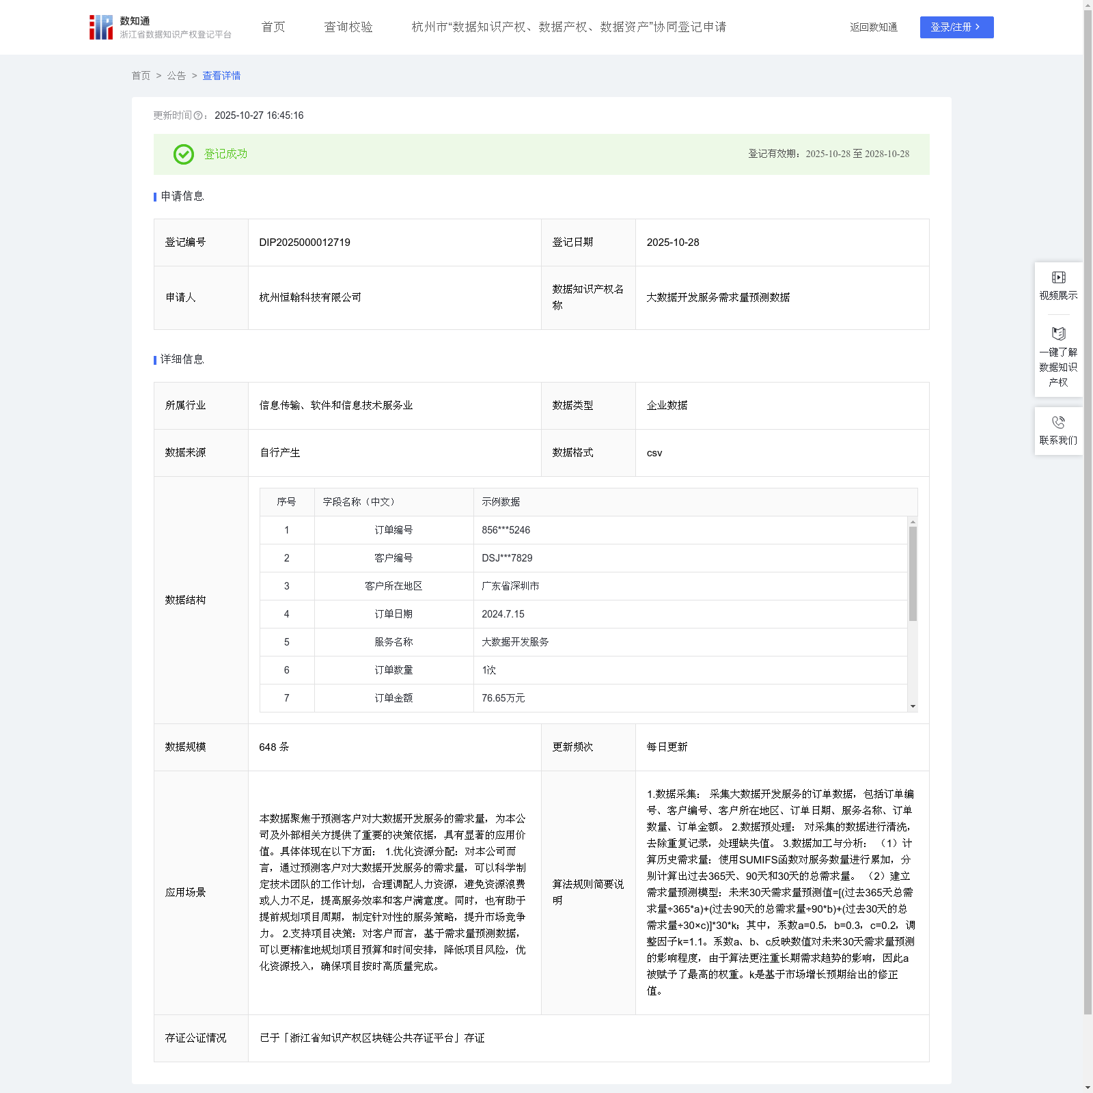Go to 查询校验 in top navigation
Viewport: 1093px width, 1093px height.
pyautogui.click(x=348, y=27)
